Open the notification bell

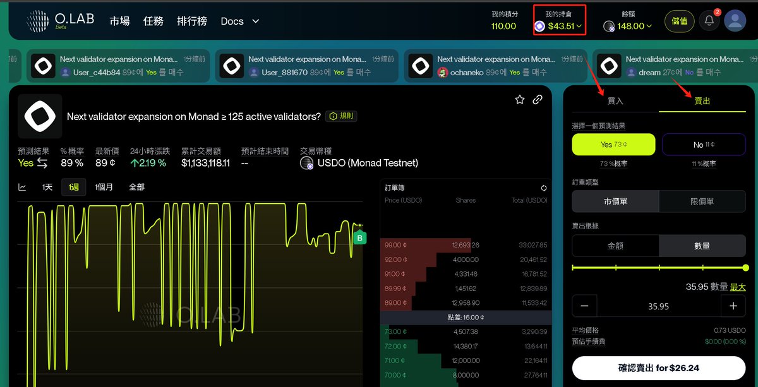tap(709, 20)
